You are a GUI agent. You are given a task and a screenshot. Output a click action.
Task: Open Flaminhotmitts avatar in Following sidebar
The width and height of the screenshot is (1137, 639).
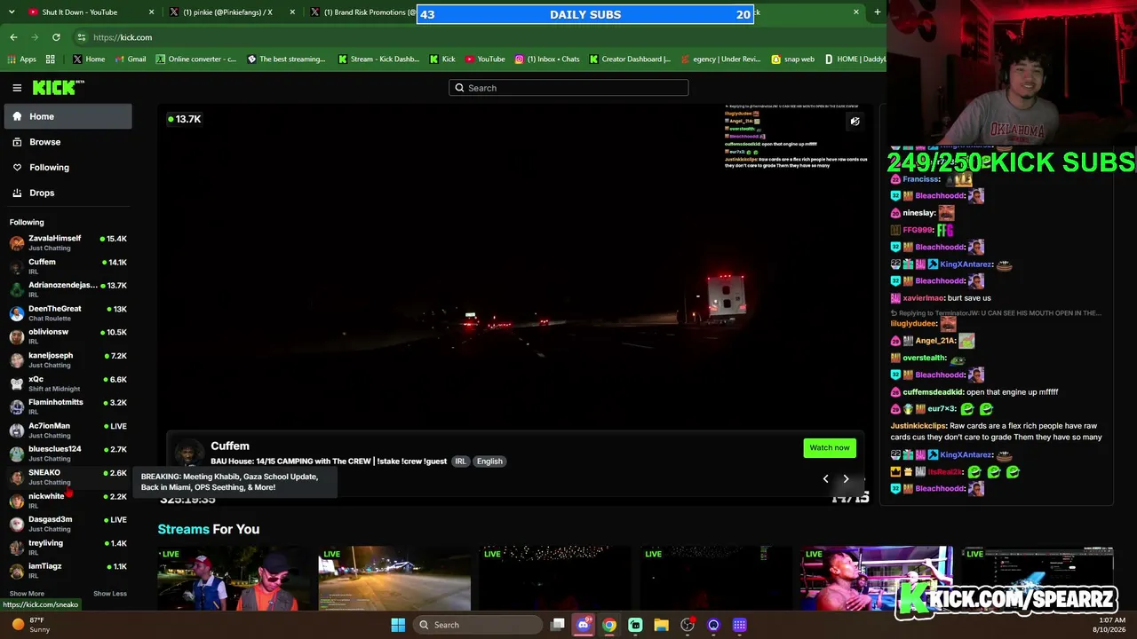coord(17,406)
